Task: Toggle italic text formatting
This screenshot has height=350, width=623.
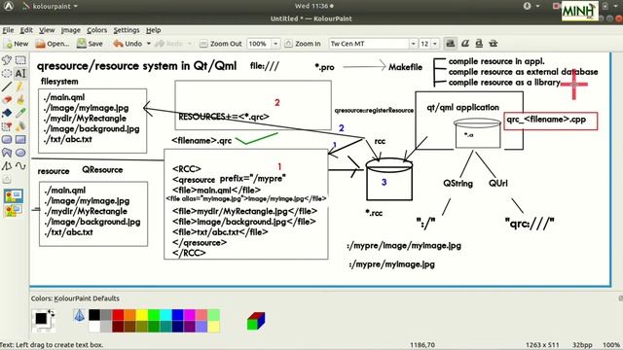Action: click(x=465, y=43)
